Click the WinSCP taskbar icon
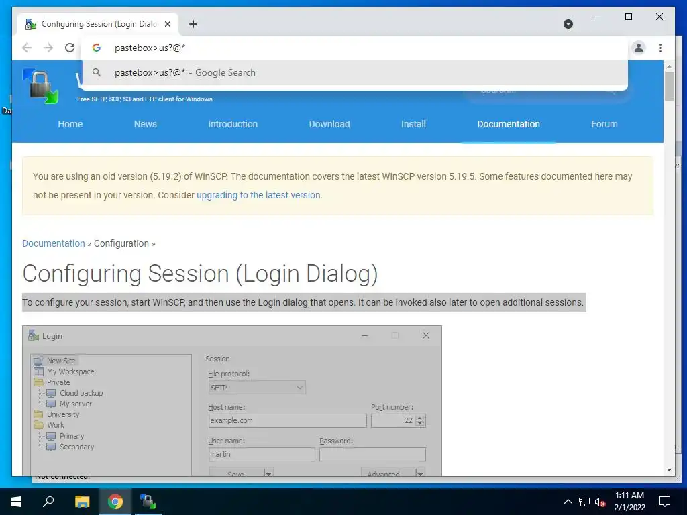This screenshot has width=687, height=515. (x=148, y=502)
